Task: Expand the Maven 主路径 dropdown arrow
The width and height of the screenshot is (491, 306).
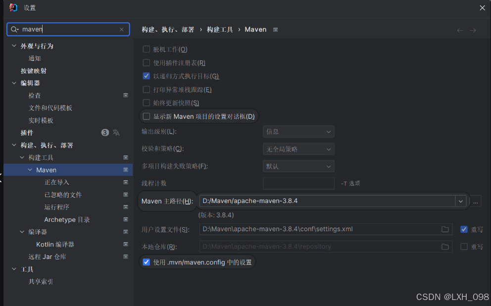Action: [461, 201]
